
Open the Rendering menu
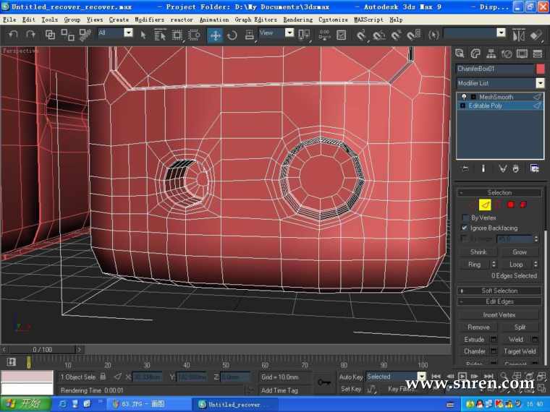(297, 20)
